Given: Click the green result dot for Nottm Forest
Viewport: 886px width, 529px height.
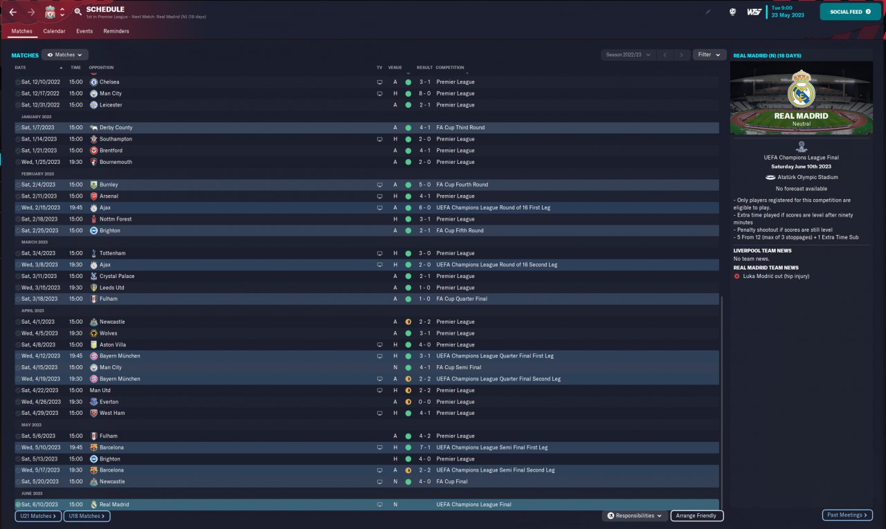Looking at the screenshot, I should (408, 219).
